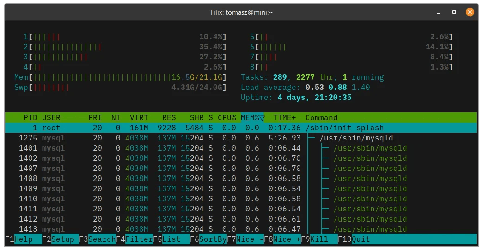Click the Tilix window title text
This screenshot has width=483, height=251.
pos(241,12)
